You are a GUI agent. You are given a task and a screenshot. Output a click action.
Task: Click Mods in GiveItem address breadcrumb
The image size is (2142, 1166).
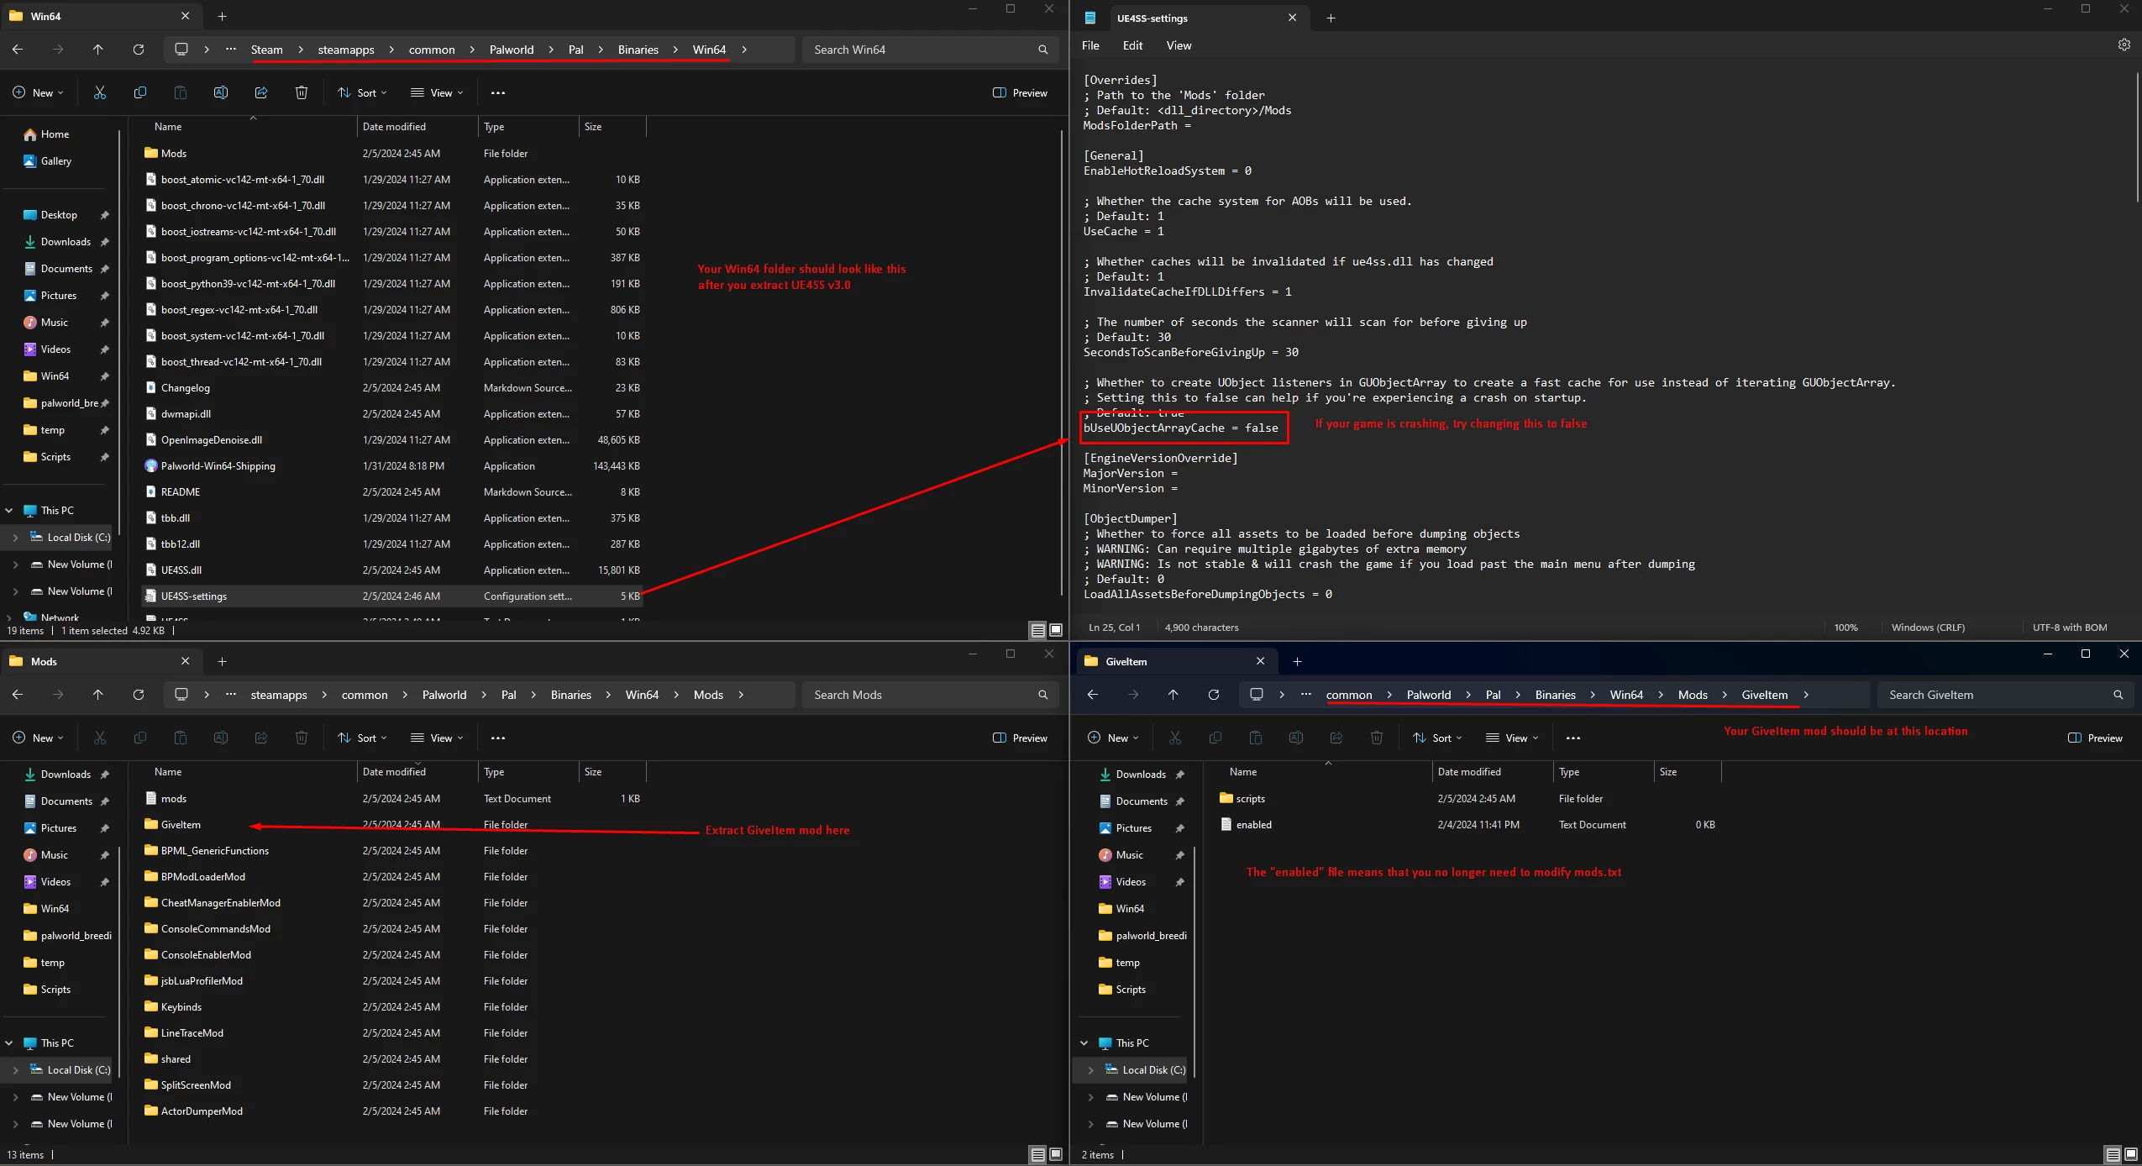(1693, 695)
